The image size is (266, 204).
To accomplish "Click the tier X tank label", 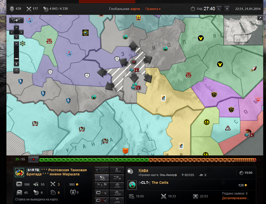I will [203, 175].
